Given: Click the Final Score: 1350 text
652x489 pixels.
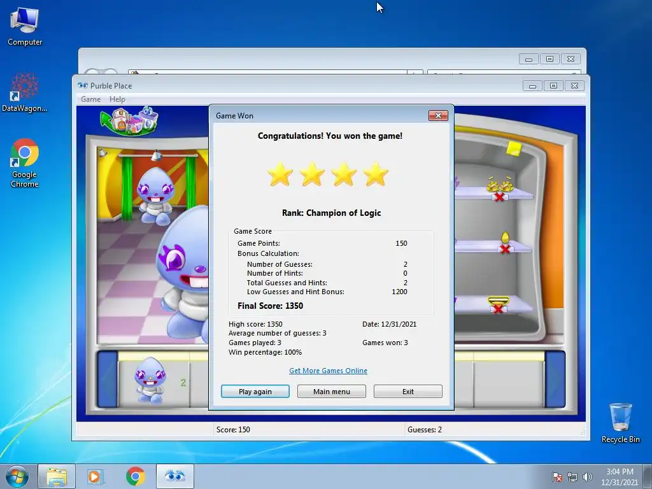Looking at the screenshot, I should [270, 306].
